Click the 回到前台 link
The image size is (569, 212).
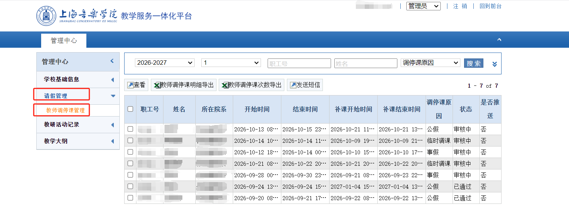pos(490,6)
